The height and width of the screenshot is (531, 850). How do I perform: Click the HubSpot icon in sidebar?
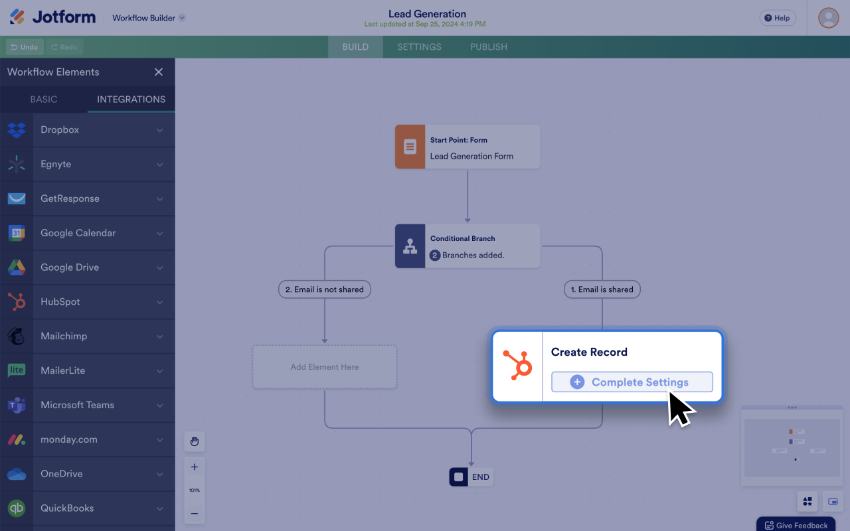[x=17, y=302]
